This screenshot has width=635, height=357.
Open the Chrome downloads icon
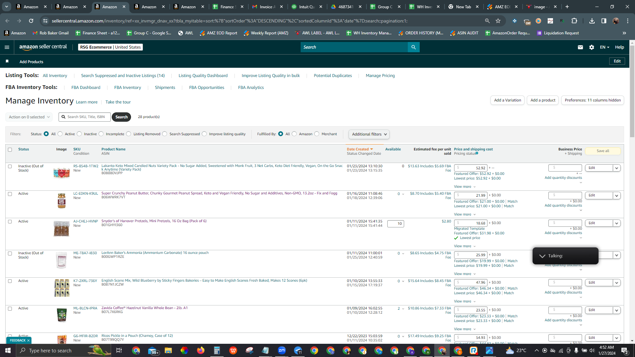(592, 21)
